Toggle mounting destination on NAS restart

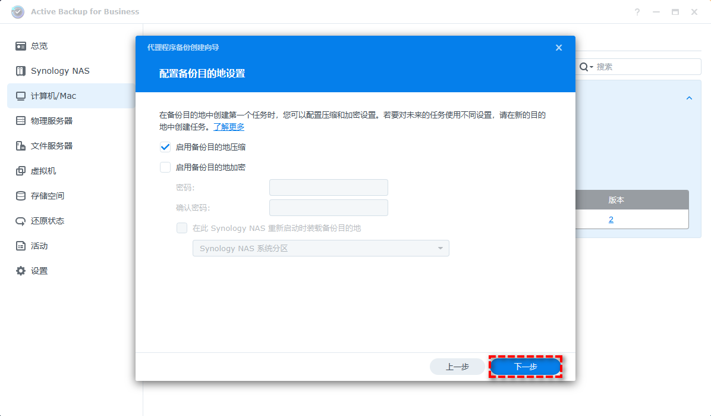pos(182,228)
